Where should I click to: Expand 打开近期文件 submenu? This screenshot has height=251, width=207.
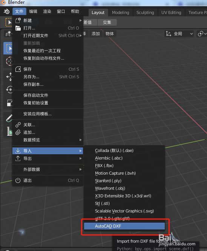[48, 36]
